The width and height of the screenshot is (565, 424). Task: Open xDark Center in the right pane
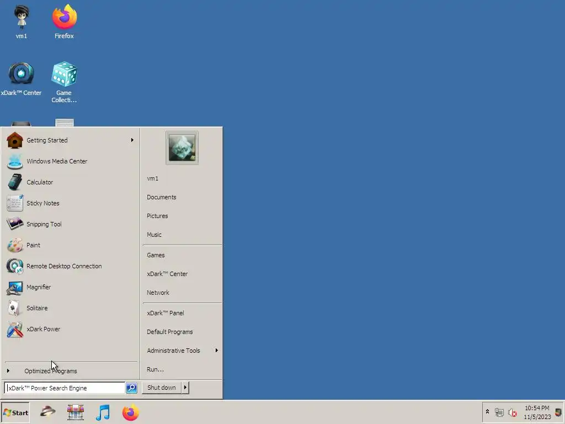[182, 274]
